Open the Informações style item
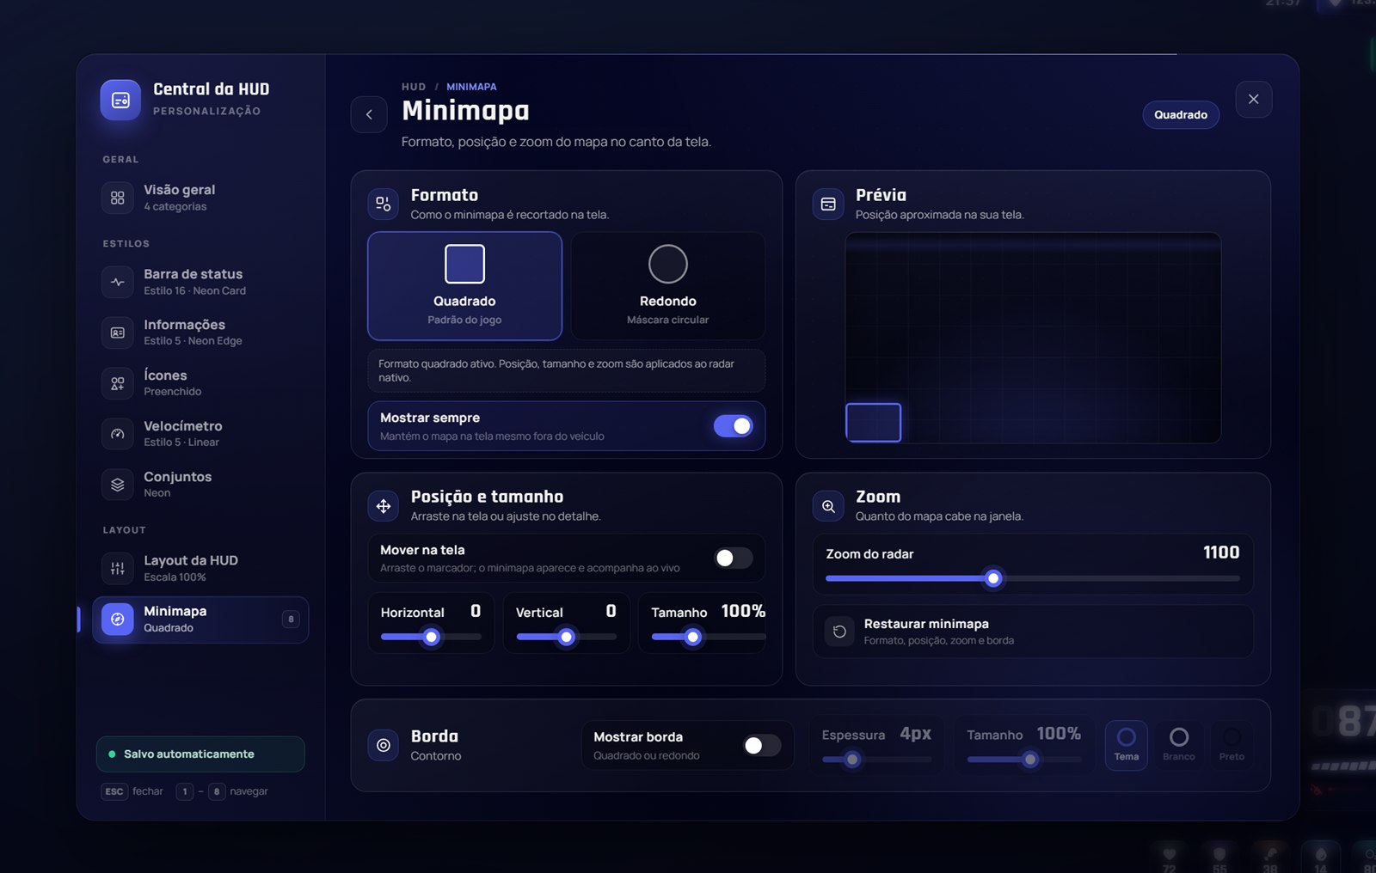The width and height of the screenshot is (1376, 873). (200, 333)
